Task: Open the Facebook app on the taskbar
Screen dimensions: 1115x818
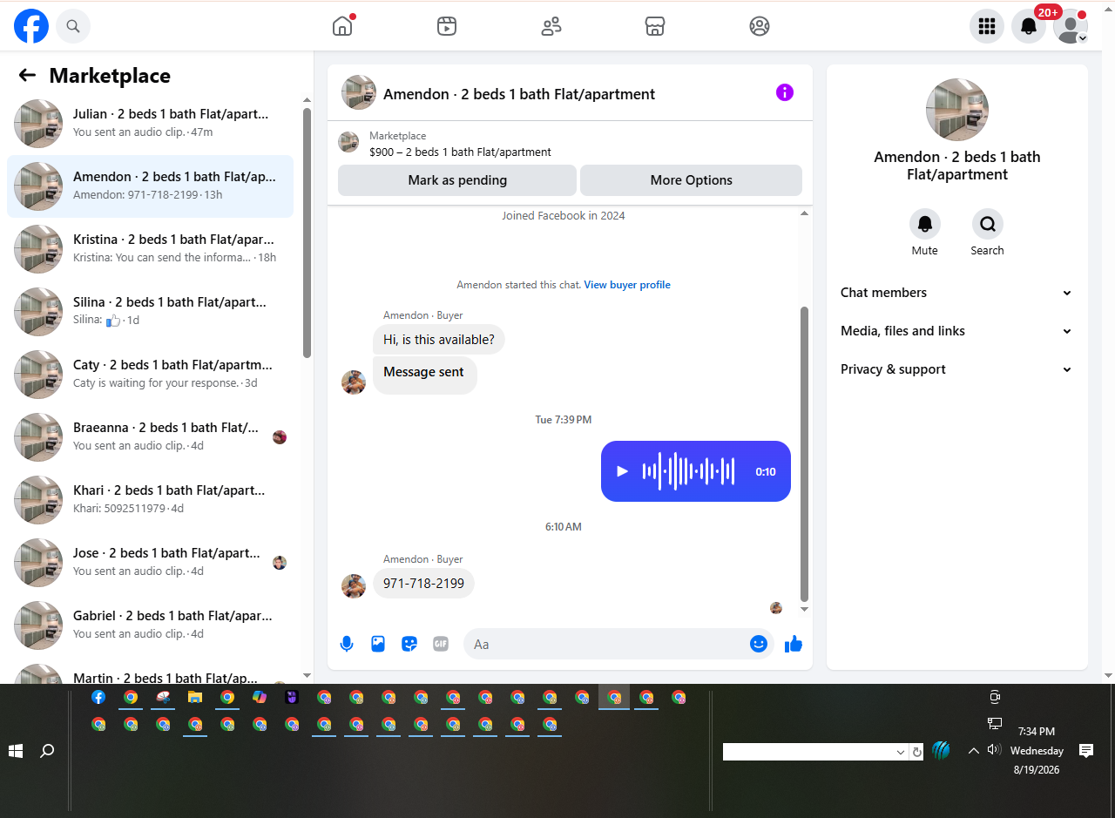Action: coord(98,697)
